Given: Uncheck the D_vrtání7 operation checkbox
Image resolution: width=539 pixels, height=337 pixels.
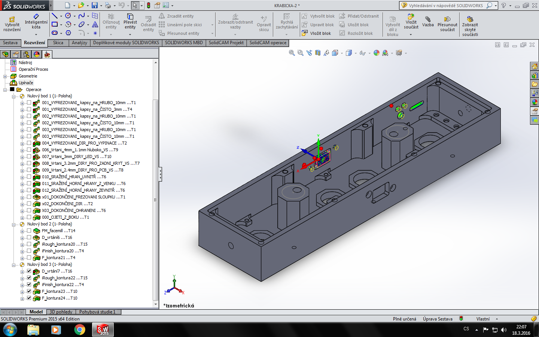Looking at the screenshot, I should pyautogui.click(x=29, y=271).
